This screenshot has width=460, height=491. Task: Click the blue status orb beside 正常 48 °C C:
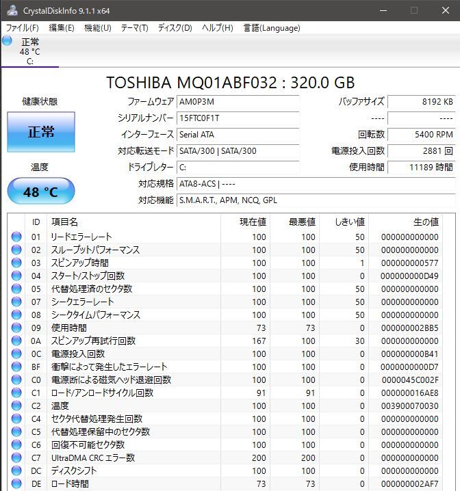coord(7,41)
